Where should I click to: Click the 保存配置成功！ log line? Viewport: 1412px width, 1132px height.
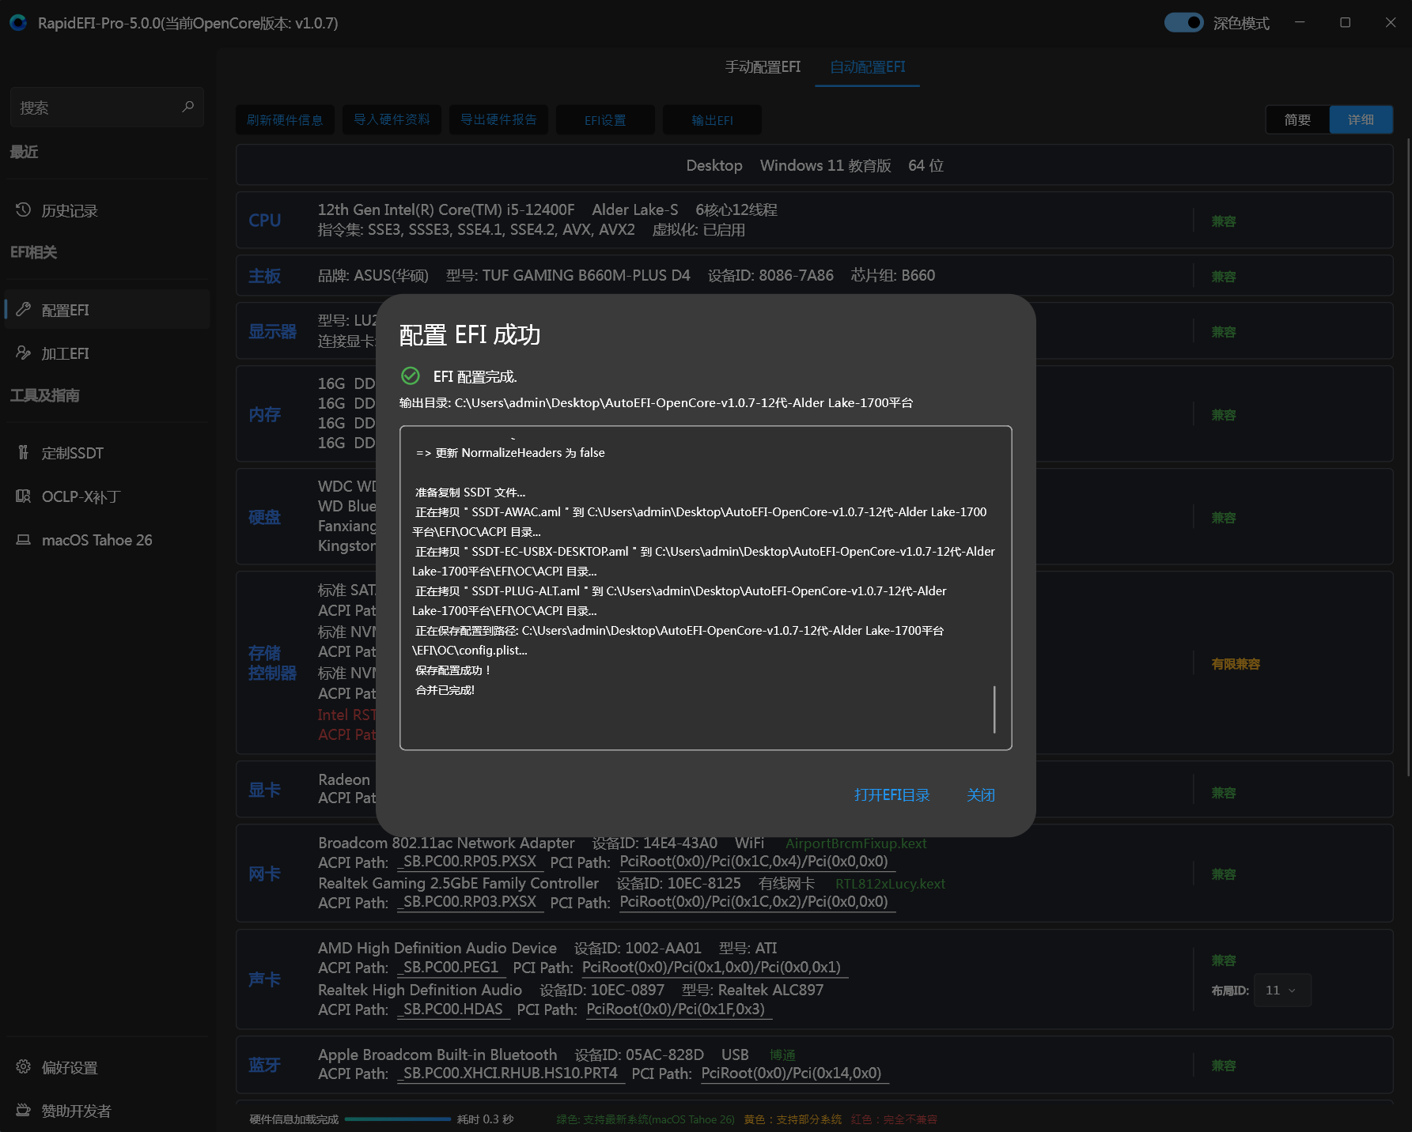coord(454,670)
